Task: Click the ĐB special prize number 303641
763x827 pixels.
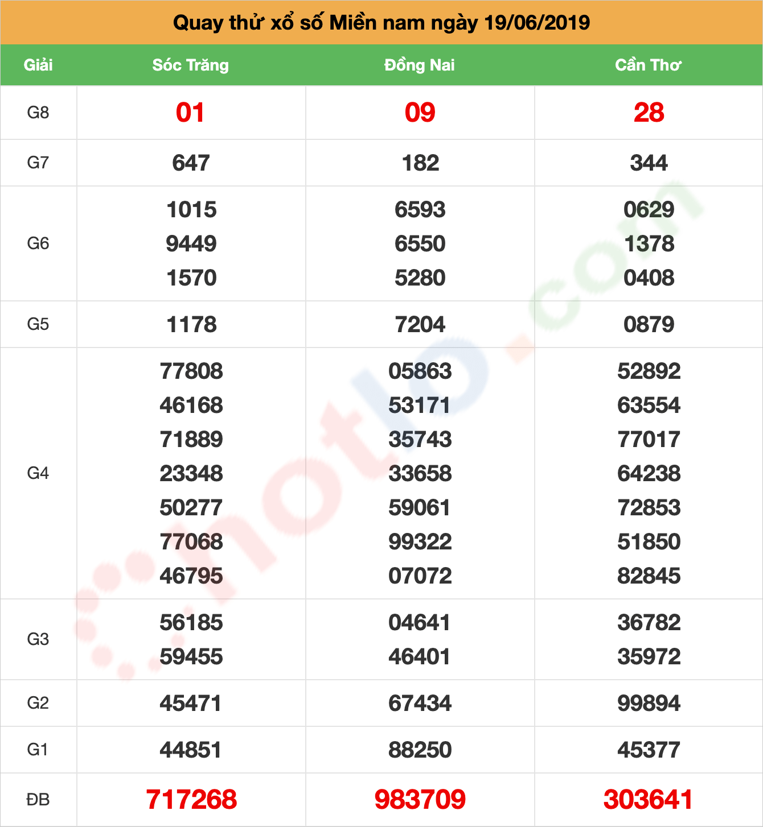Action: point(649,800)
